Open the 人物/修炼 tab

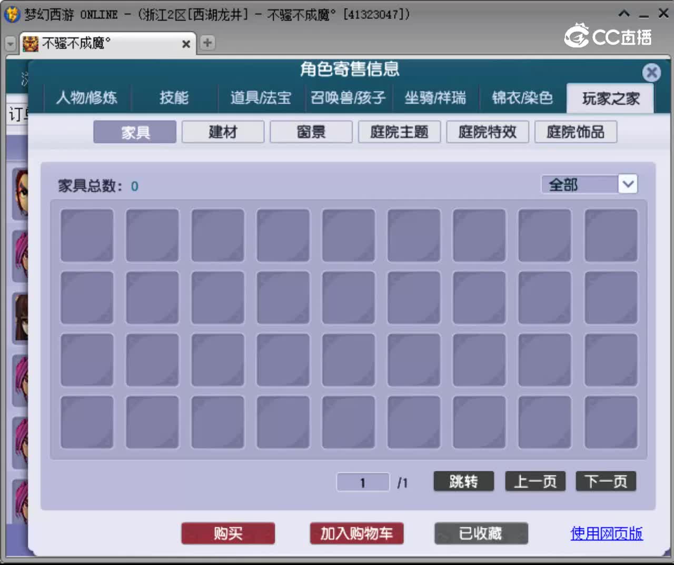pos(87,98)
